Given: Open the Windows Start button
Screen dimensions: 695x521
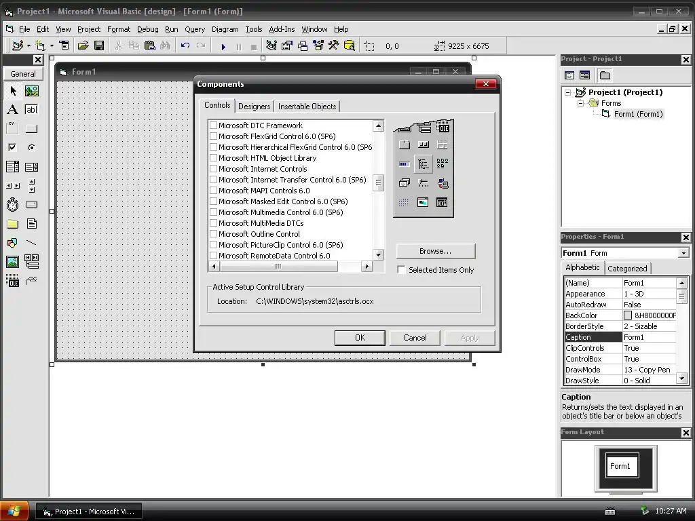Looking at the screenshot, I should [x=14, y=511].
